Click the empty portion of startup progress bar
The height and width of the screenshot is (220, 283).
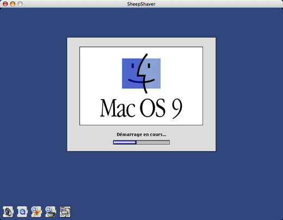tap(153, 143)
